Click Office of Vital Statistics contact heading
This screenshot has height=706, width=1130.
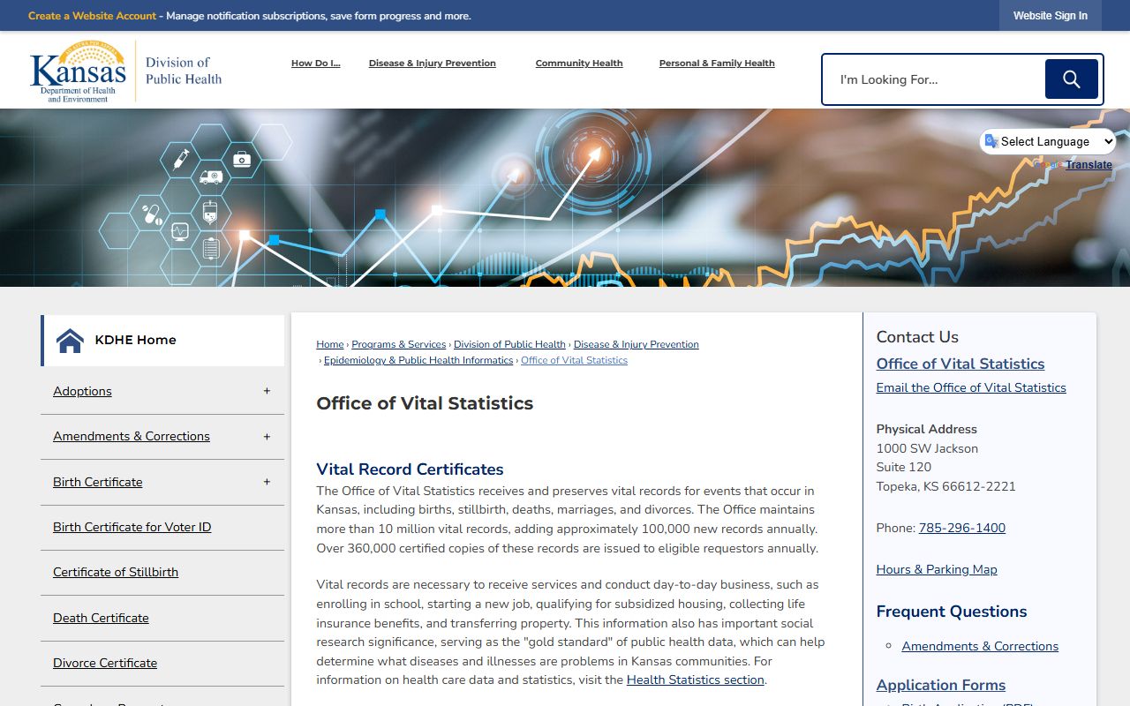(x=960, y=364)
